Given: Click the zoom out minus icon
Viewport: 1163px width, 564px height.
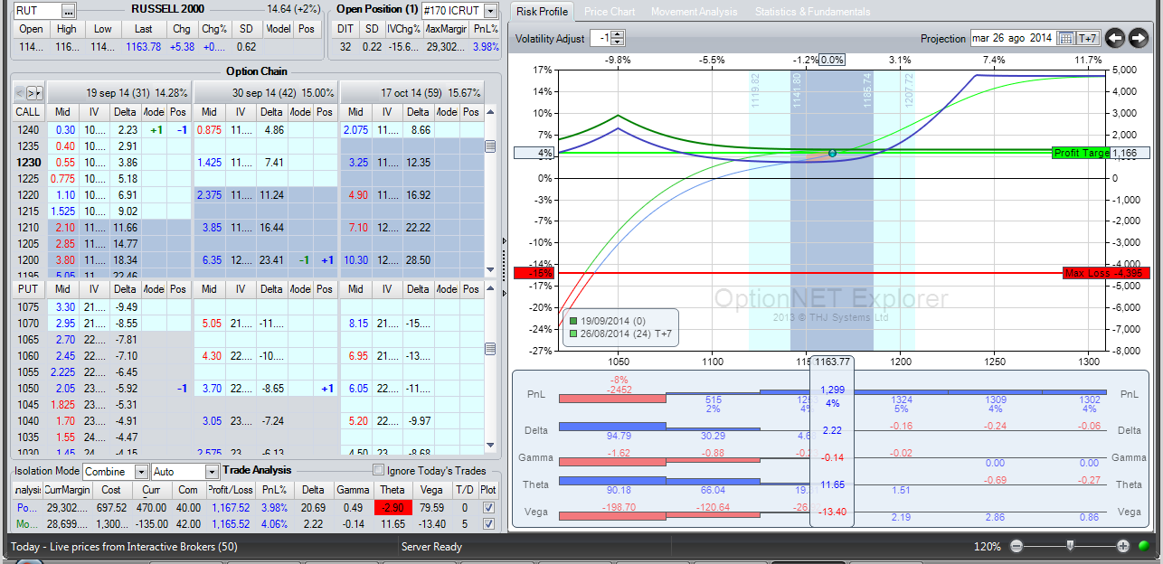Looking at the screenshot, I should [1016, 546].
